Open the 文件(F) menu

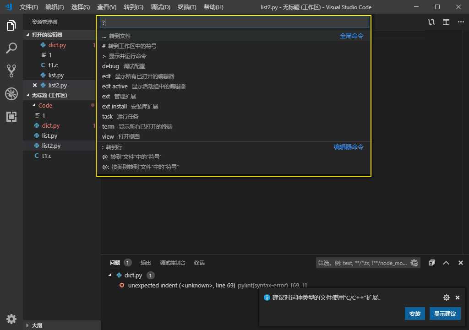29,7
